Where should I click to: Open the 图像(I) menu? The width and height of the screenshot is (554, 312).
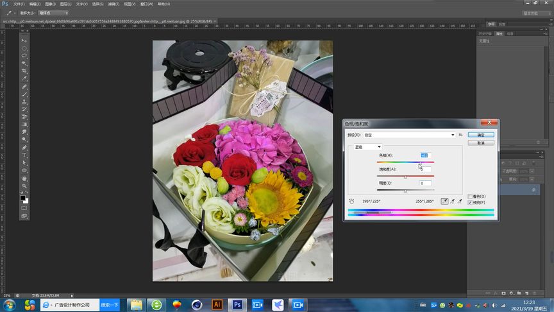[50, 4]
